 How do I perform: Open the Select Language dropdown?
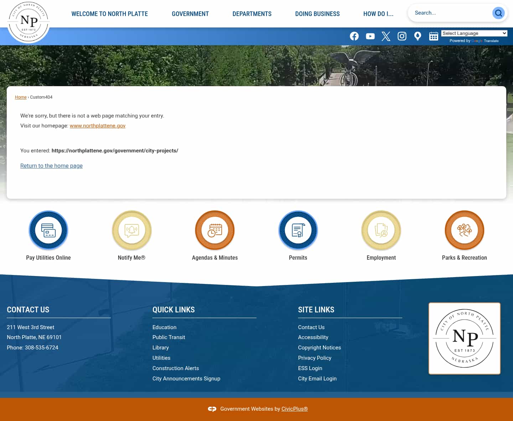(x=474, y=33)
